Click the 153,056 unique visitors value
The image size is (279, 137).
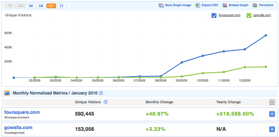[85, 129]
